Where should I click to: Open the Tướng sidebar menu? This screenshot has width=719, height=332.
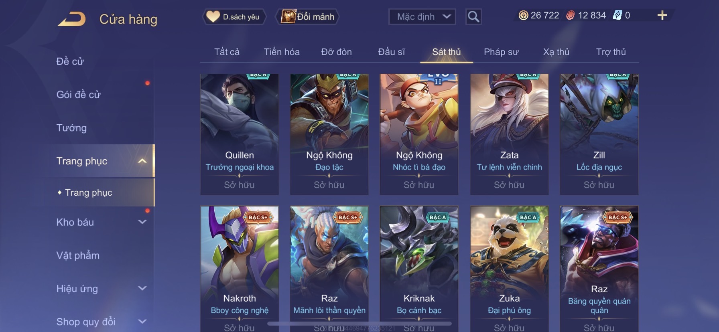coord(71,128)
